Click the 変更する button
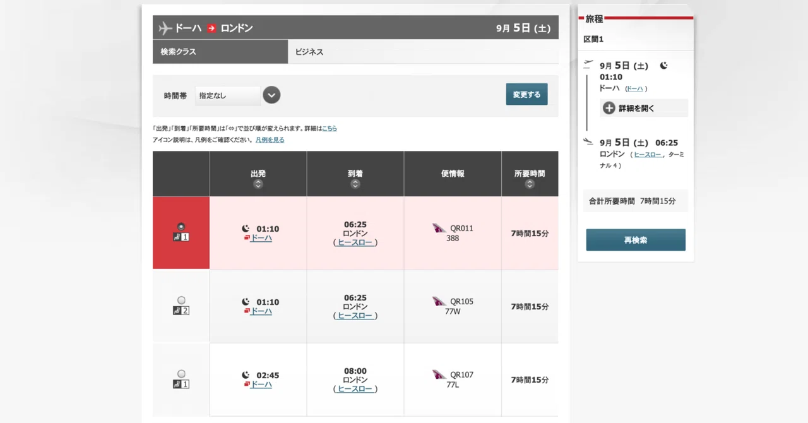The width and height of the screenshot is (808, 423). [x=526, y=95]
